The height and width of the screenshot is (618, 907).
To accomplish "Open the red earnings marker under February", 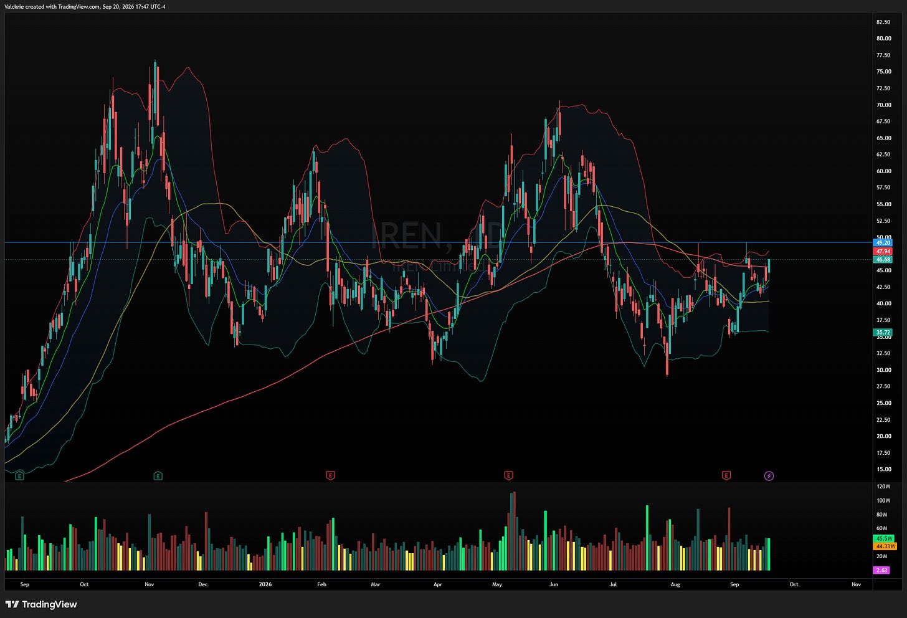I will [330, 476].
